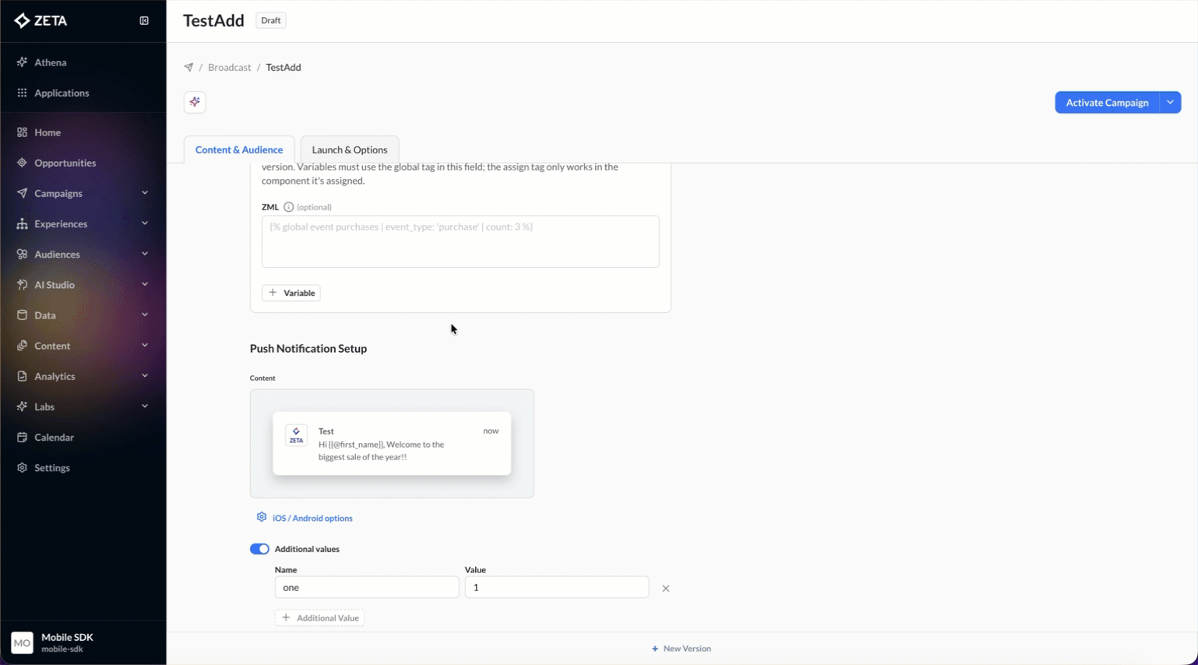Open Applications grid icon

[22, 93]
